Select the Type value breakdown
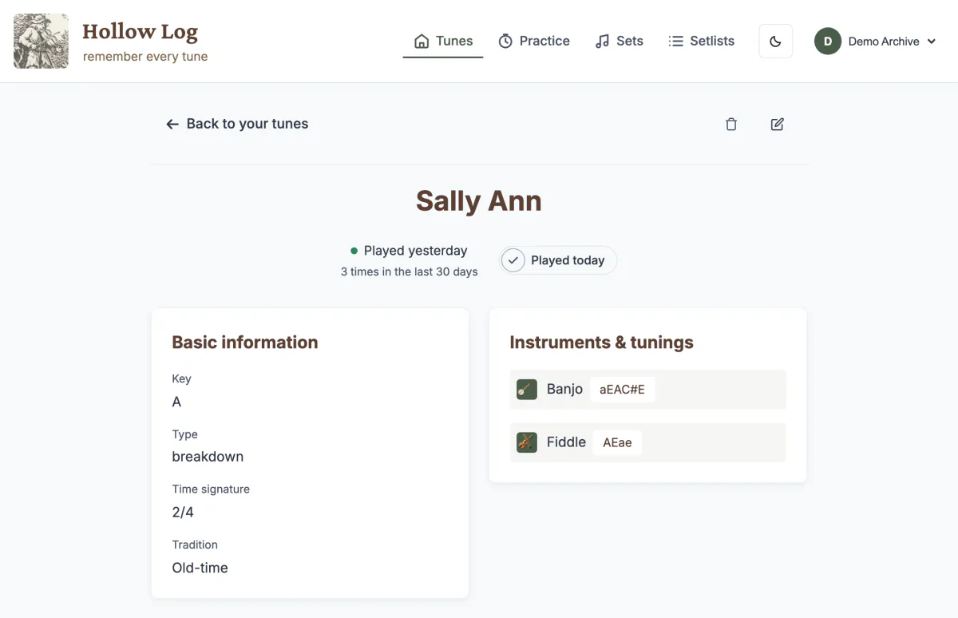This screenshot has width=958, height=618. point(208,457)
